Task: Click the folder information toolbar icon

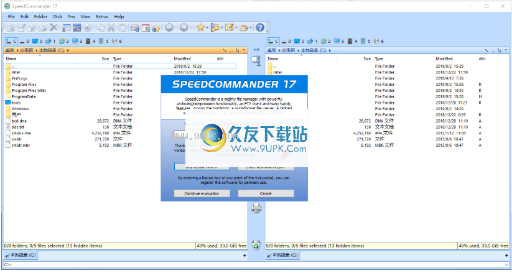Action: tap(156, 29)
